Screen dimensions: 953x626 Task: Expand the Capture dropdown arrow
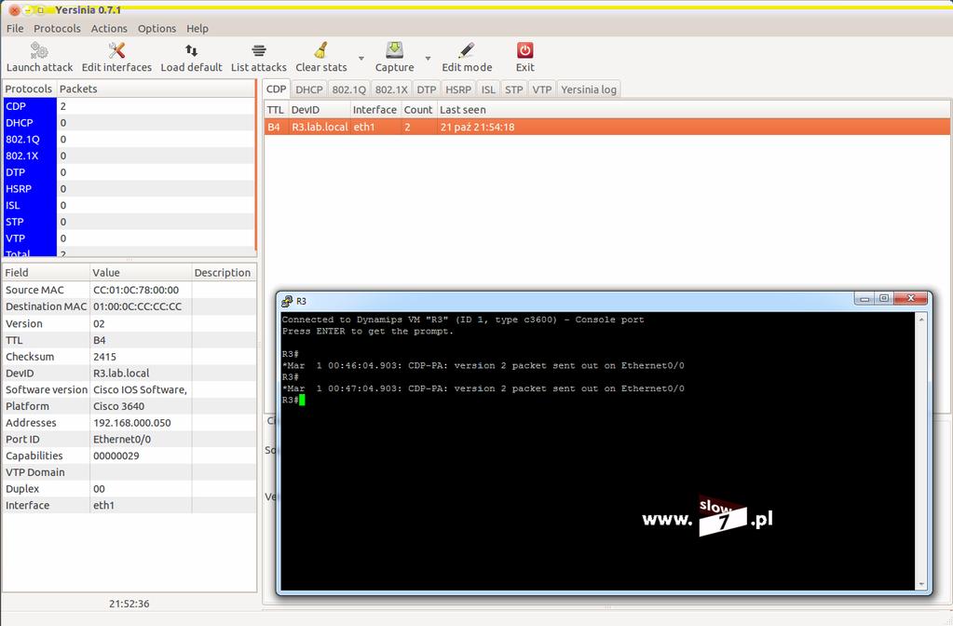(x=428, y=59)
